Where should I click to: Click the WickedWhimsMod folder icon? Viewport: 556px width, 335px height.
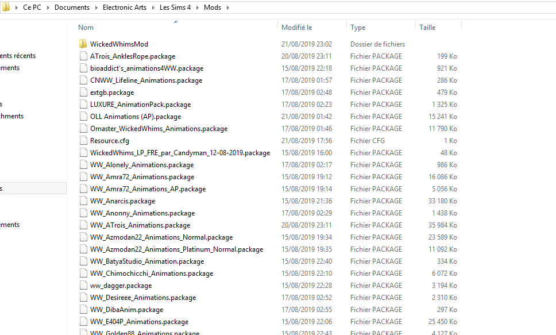coord(83,44)
